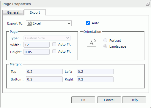Uncheck the Auto checkbox
The width and height of the screenshot is (151, 108).
(88, 23)
